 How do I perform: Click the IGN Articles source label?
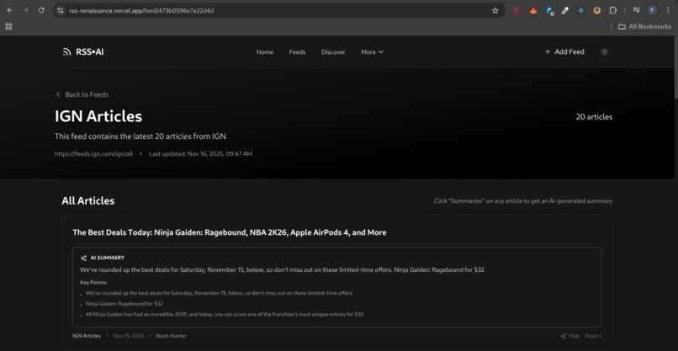click(87, 336)
